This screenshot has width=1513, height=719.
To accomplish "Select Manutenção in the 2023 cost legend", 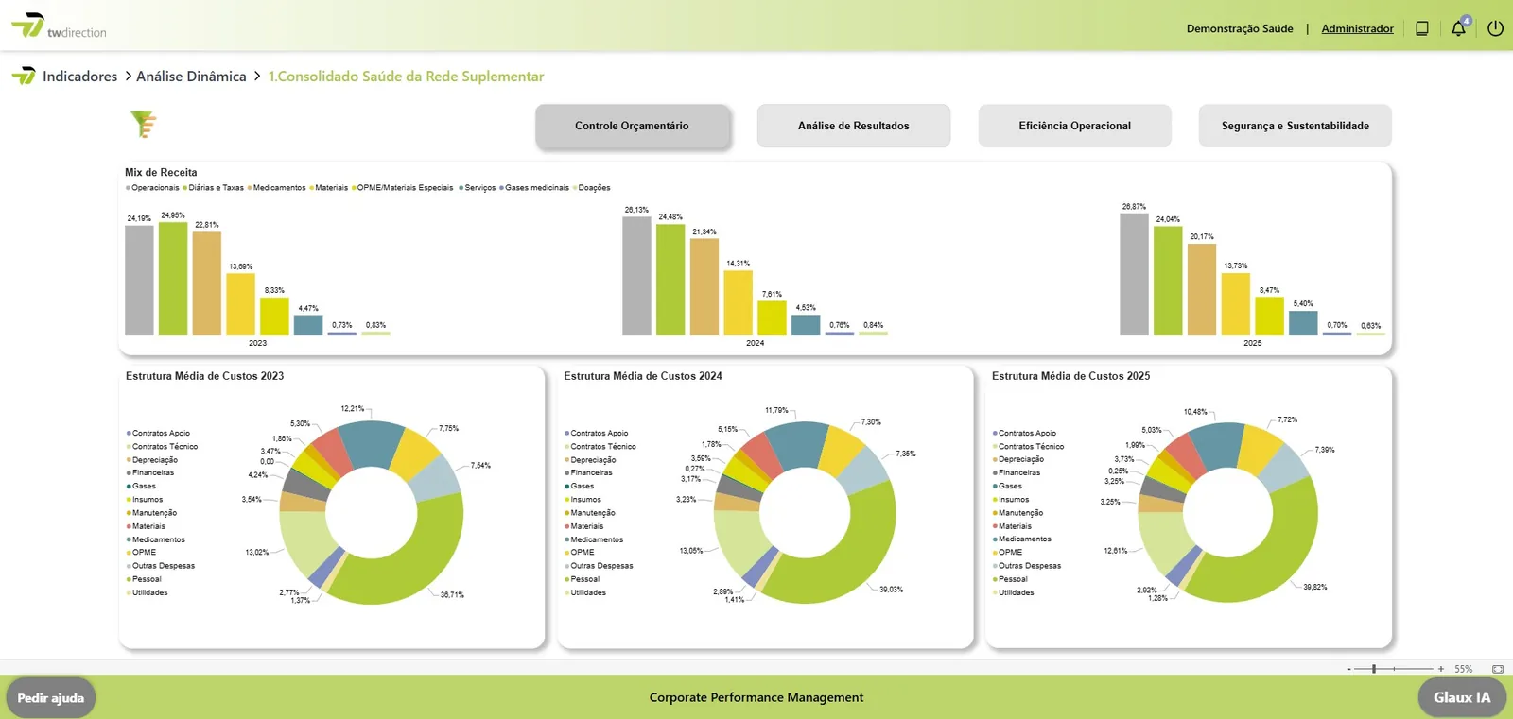I will [x=151, y=513].
